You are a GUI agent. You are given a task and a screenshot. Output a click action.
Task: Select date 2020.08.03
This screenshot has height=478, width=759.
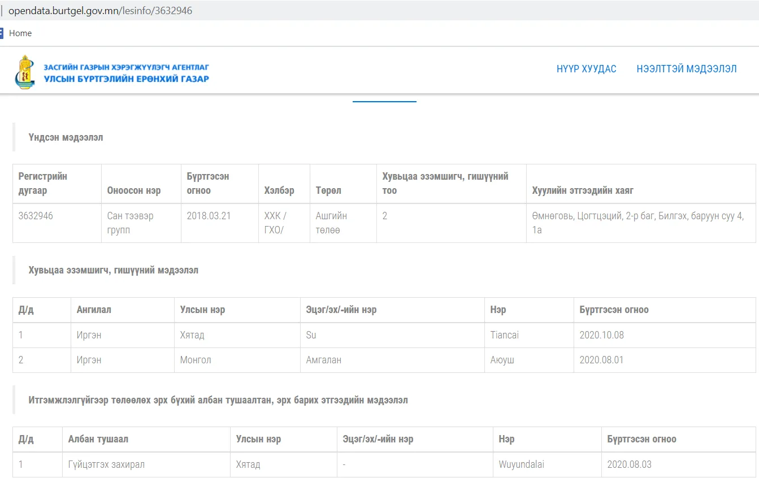click(x=630, y=464)
